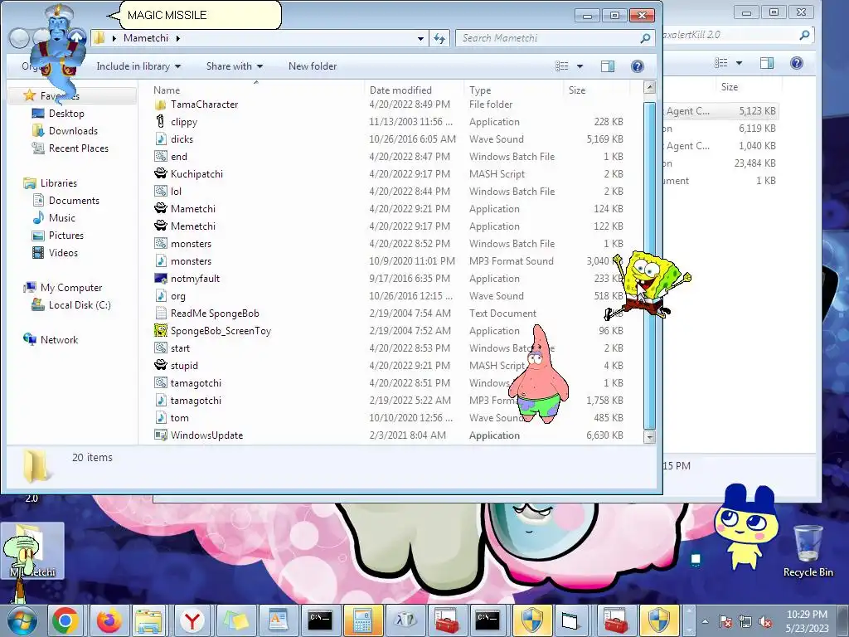The image size is (849, 637).
Task: Sort by Size column in Mametchi window
Action: pos(577,90)
